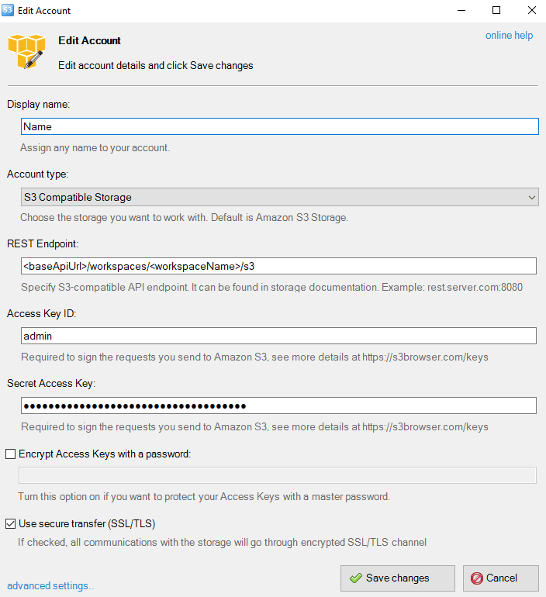Open the online help link
546x597 pixels.
pos(509,36)
